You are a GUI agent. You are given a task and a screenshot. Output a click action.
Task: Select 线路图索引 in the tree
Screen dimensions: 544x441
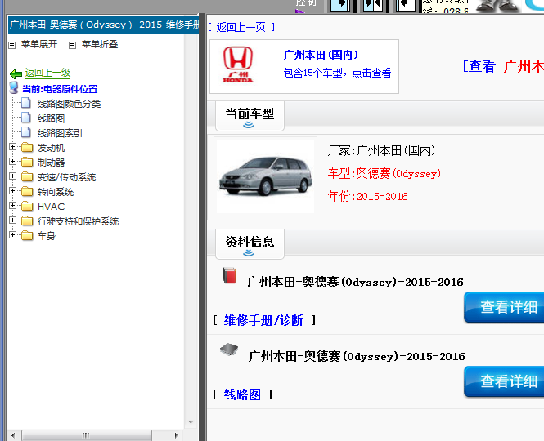pyautogui.click(x=60, y=133)
